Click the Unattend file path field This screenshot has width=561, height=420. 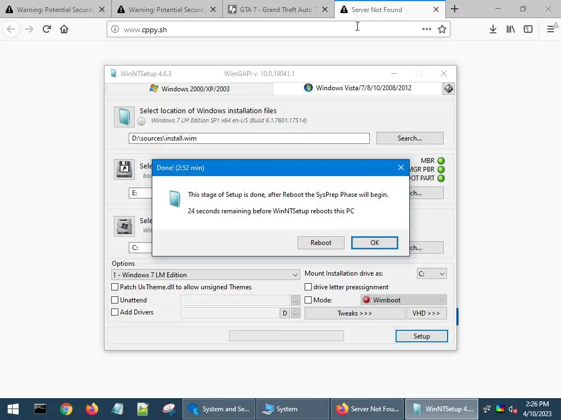(235, 300)
